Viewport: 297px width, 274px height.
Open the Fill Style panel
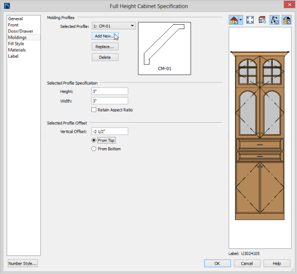(x=16, y=43)
